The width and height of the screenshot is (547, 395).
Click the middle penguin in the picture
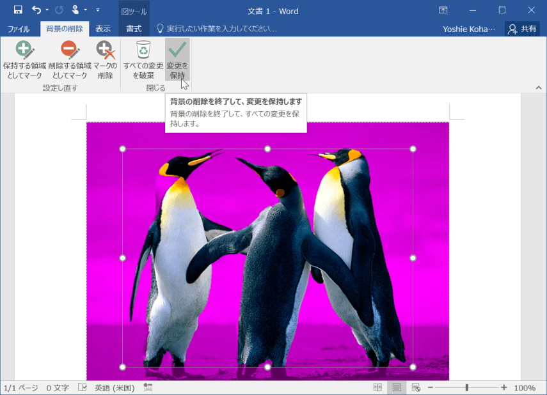click(x=276, y=265)
